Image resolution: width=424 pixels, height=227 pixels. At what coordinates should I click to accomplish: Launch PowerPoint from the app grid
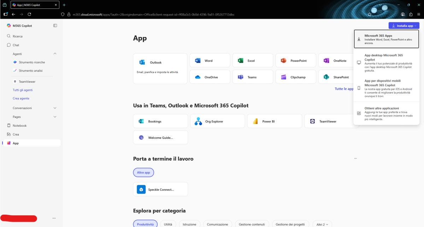(x=296, y=61)
